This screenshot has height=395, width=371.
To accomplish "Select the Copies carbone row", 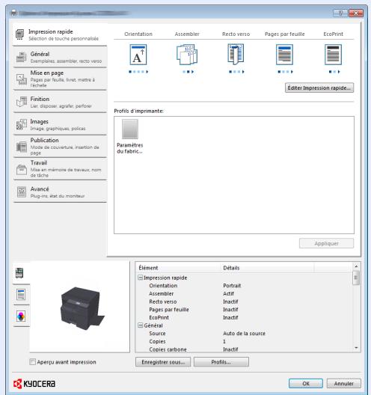I will pos(245,349).
